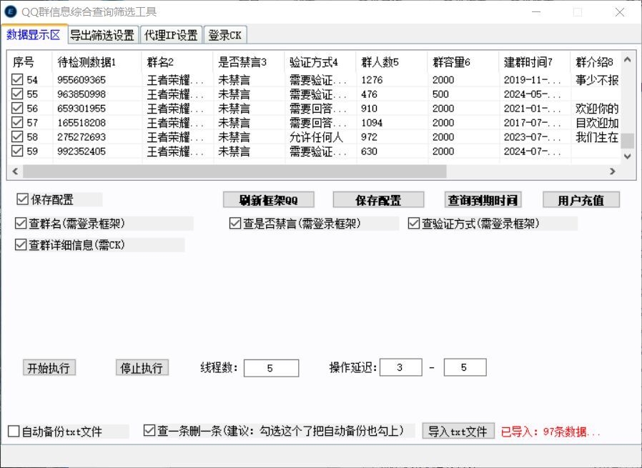Click 开始执行 button
Image resolution: width=642 pixels, height=468 pixels.
(x=49, y=368)
